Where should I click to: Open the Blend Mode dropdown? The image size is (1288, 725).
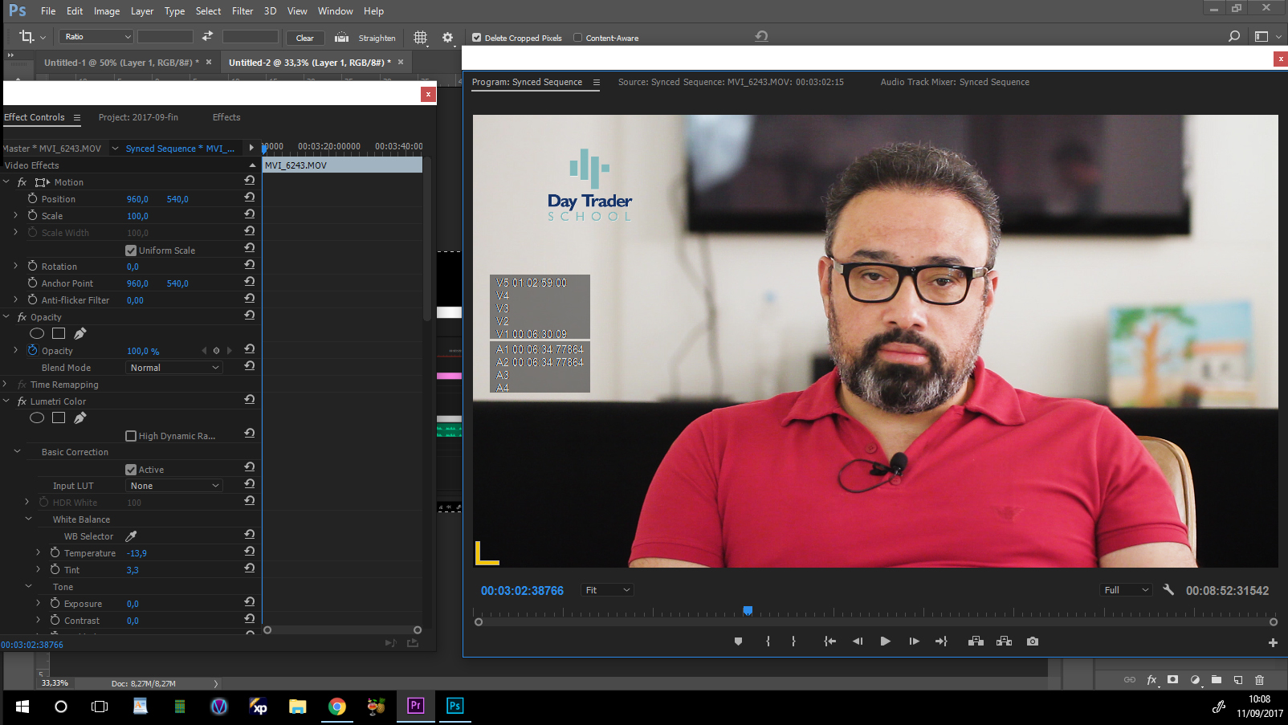click(174, 368)
